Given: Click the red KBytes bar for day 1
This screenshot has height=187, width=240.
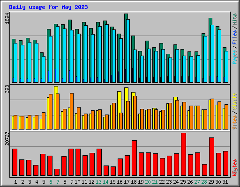Looking at the screenshot, I should click(x=15, y=162).
